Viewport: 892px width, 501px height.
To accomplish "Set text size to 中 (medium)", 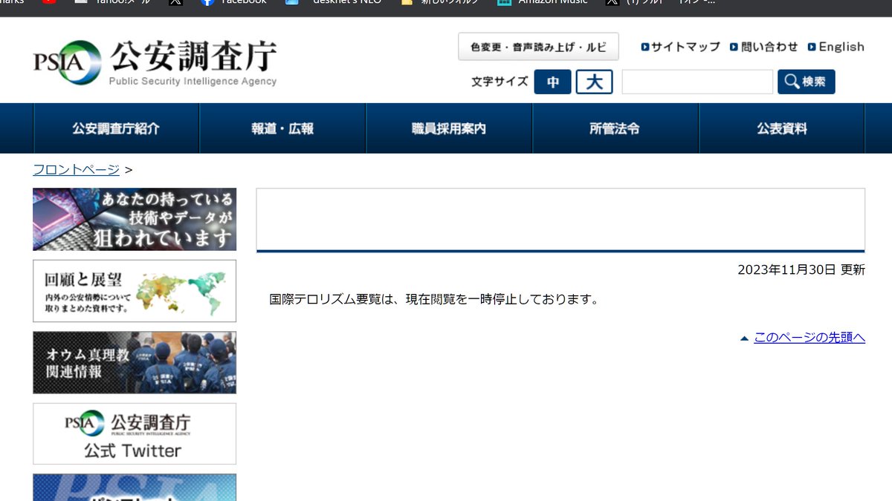I will tap(552, 82).
